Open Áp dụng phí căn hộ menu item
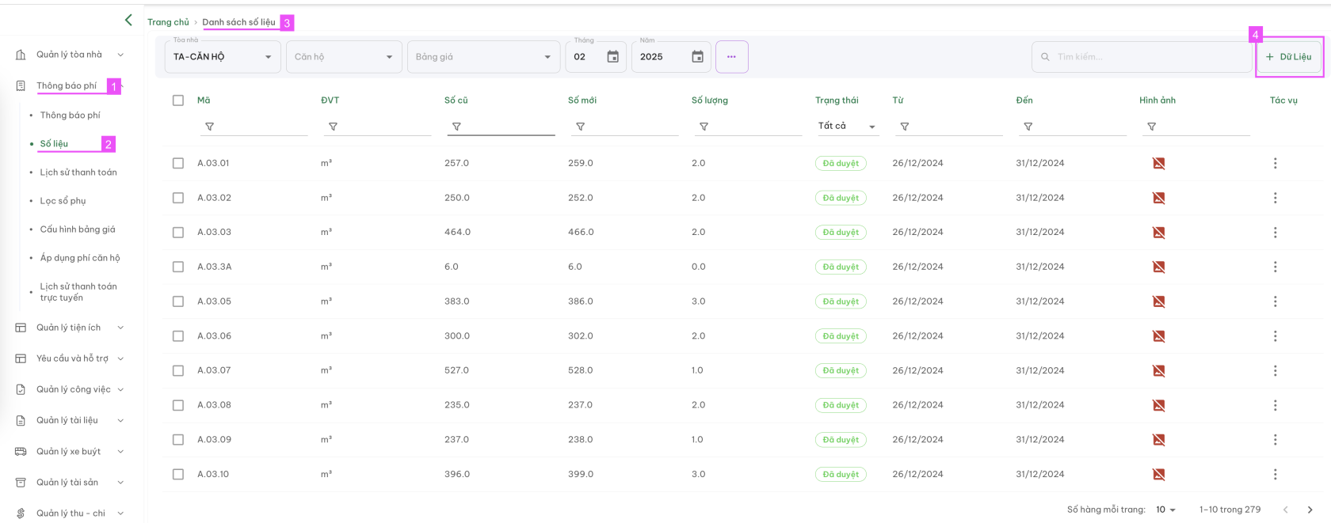1331x523 pixels. pos(80,258)
